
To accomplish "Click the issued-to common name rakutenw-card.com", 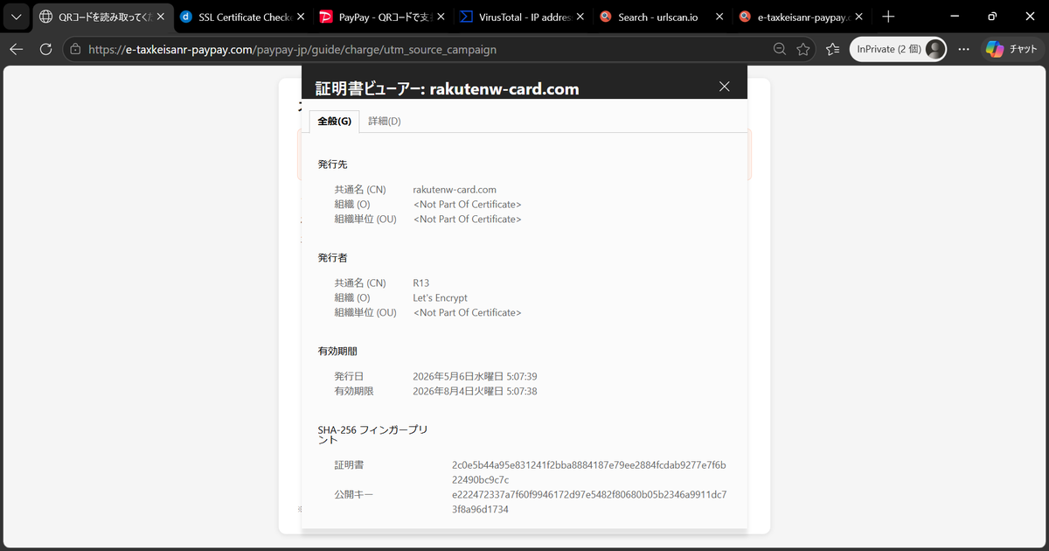I will pos(455,190).
